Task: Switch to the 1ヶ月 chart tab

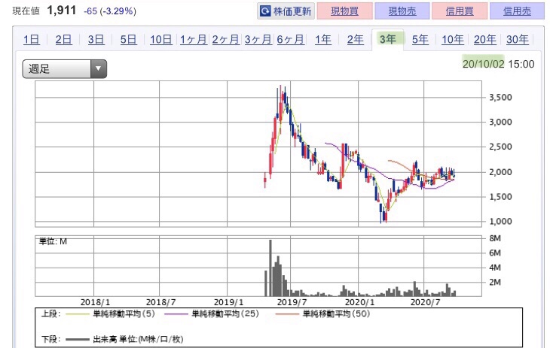Action: [194, 39]
